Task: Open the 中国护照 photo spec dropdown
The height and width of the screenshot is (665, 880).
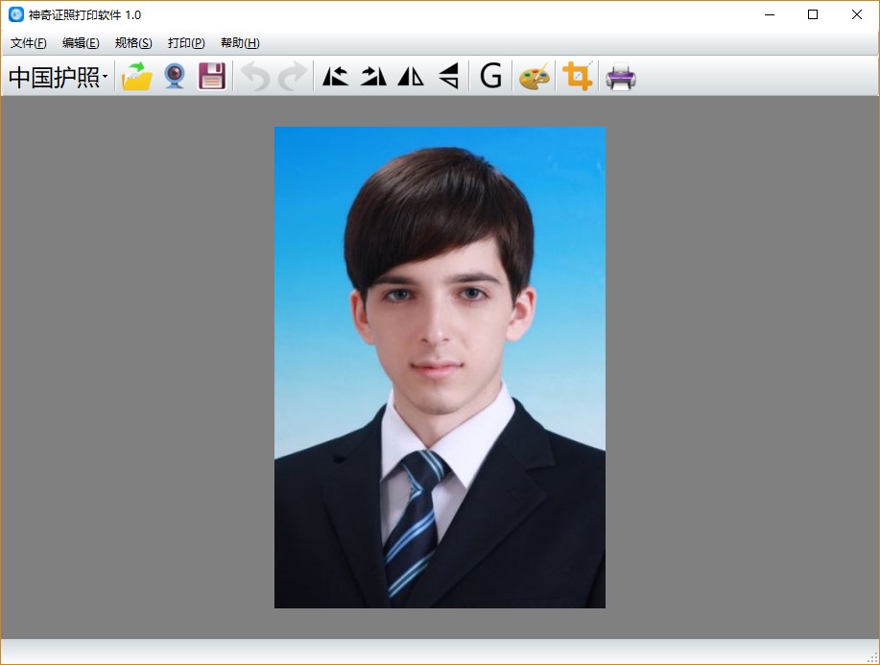Action: coord(56,75)
